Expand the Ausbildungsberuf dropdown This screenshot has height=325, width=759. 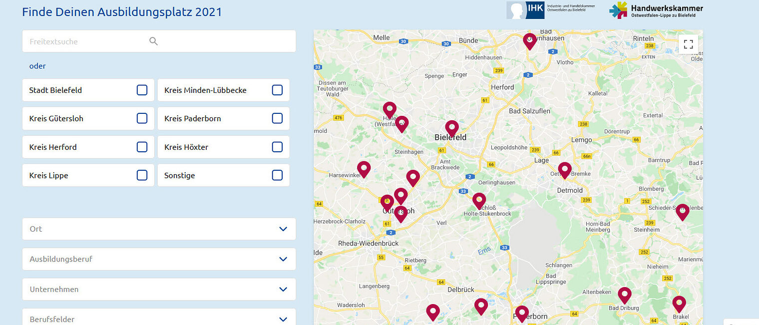159,259
